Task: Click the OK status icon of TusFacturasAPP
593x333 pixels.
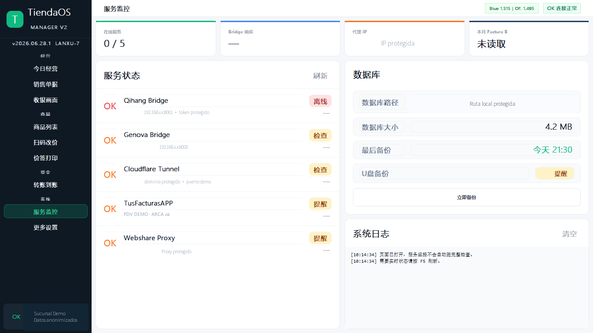Action: pos(110,209)
